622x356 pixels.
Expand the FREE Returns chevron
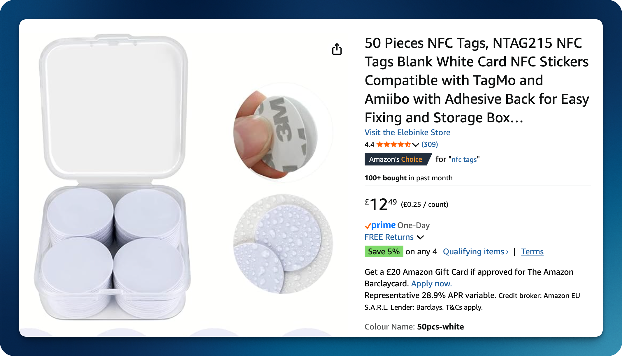(420, 237)
